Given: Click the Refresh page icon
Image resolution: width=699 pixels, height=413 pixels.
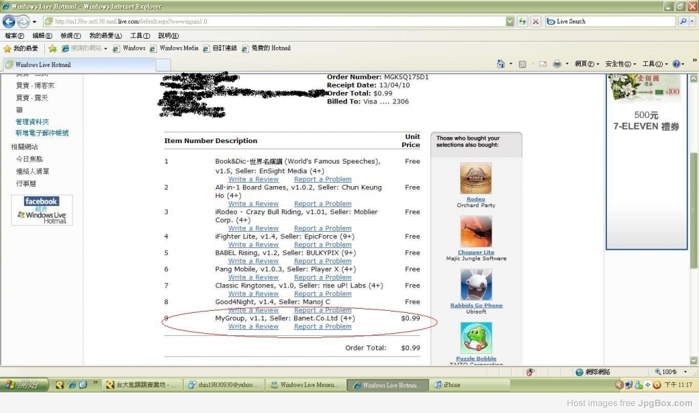Looking at the screenshot, I should (522, 22).
